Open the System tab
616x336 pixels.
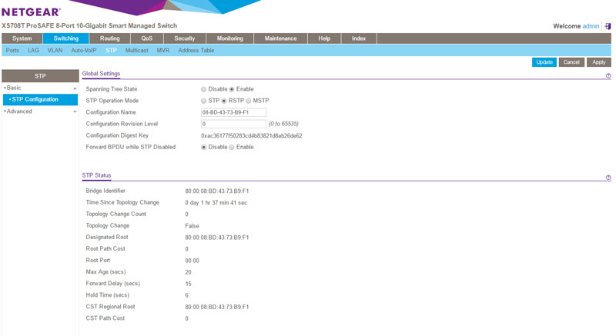click(x=22, y=38)
